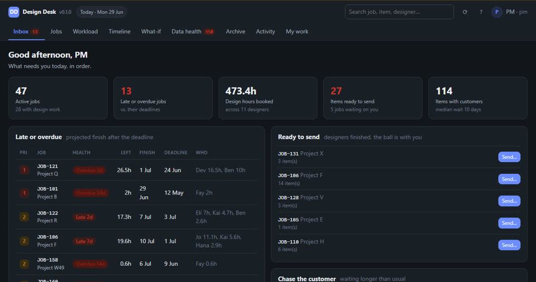Click the Ready to send heading

coord(298,137)
